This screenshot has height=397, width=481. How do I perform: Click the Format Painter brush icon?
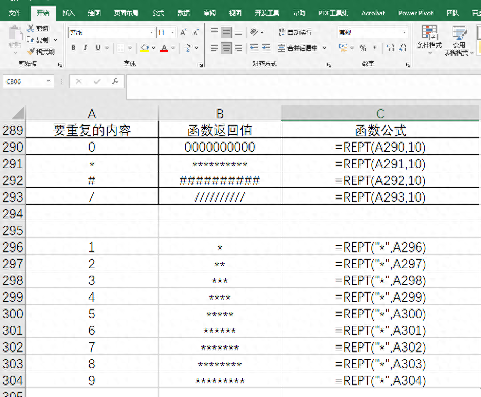click(31, 52)
